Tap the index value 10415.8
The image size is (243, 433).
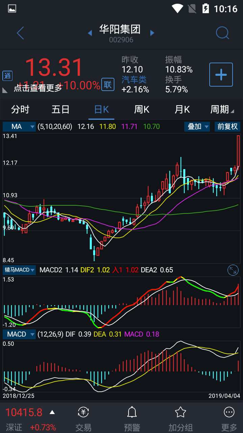point(24,412)
